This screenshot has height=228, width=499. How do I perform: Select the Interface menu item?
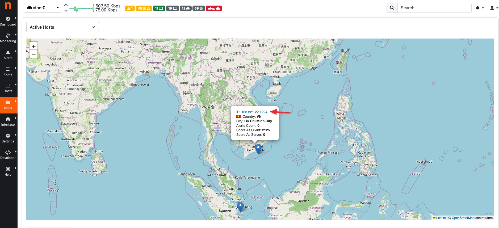click(x=8, y=122)
